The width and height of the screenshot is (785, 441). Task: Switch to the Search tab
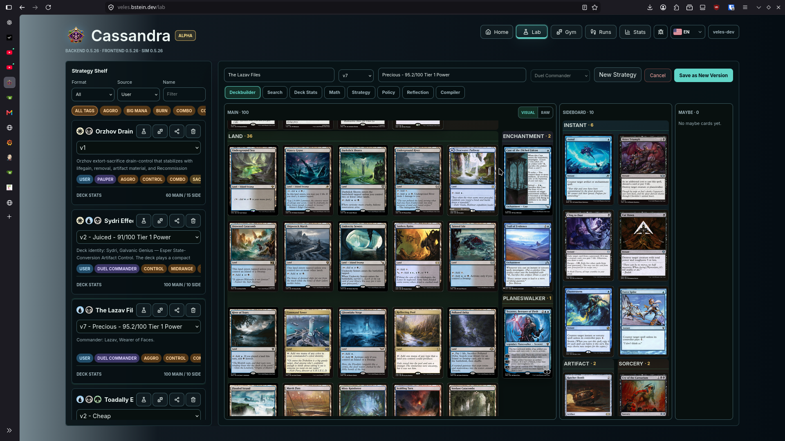click(x=275, y=92)
